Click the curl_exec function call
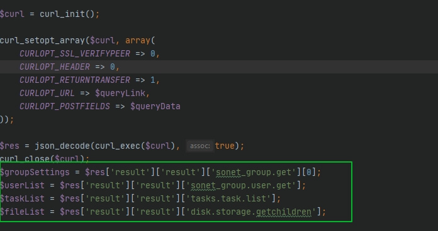Image resolution: width=438 pixels, height=231 pixels. coord(135,146)
